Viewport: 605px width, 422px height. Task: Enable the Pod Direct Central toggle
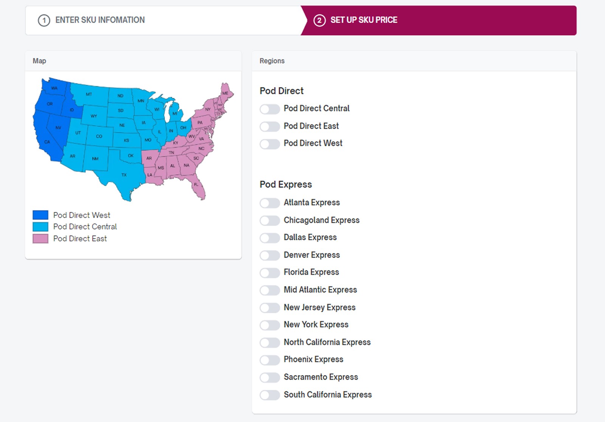(270, 109)
